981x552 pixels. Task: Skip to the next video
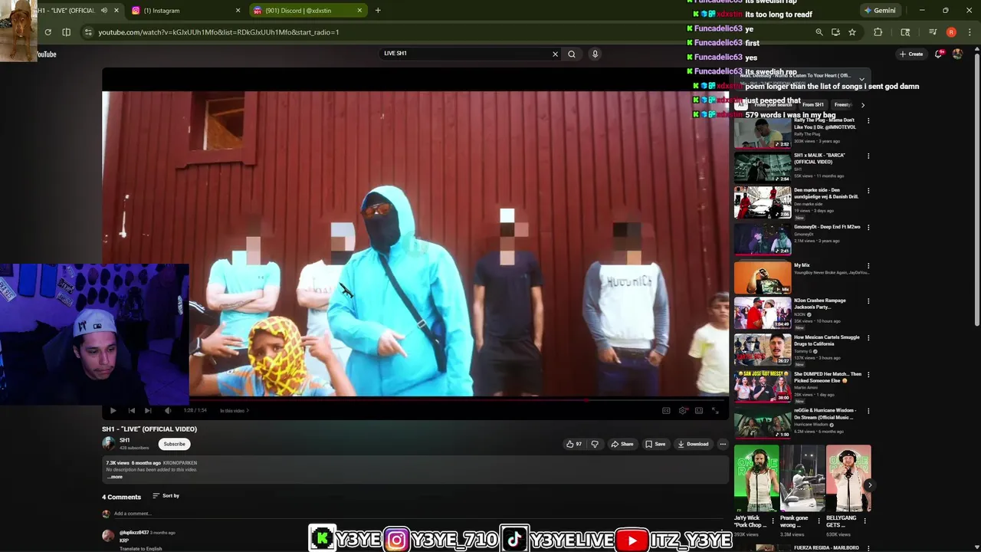click(x=148, y=411)
